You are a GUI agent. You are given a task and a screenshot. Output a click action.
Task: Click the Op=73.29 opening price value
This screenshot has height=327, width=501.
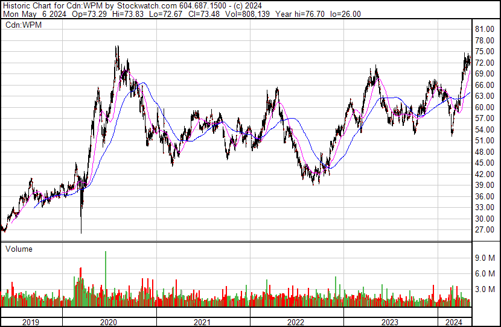click(89, 14)
